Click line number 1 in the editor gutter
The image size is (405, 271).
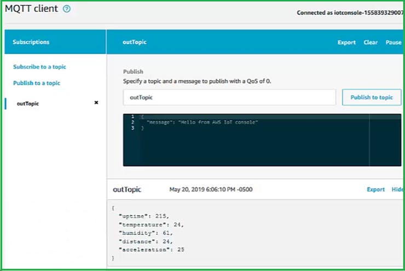(x=132, y=117)
